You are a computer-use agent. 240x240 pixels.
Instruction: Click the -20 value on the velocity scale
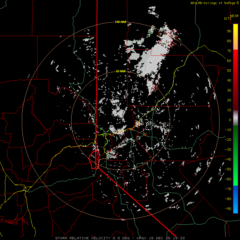228,139
